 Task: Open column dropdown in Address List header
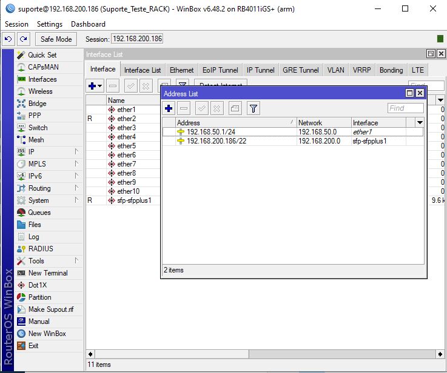point(419,122)
